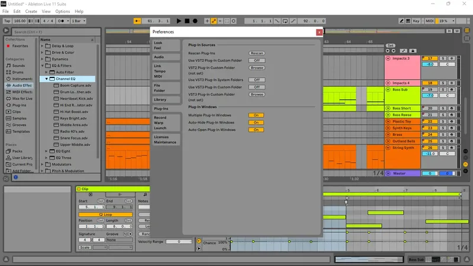
Task: Click String Synth volume value -11.0
Action: tap(430, 154)
